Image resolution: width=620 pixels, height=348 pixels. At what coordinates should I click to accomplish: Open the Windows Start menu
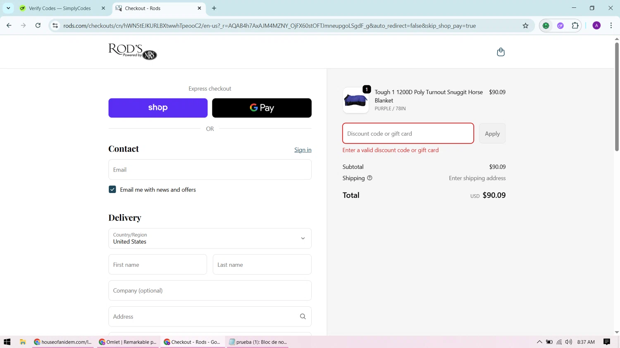(7, 342)
